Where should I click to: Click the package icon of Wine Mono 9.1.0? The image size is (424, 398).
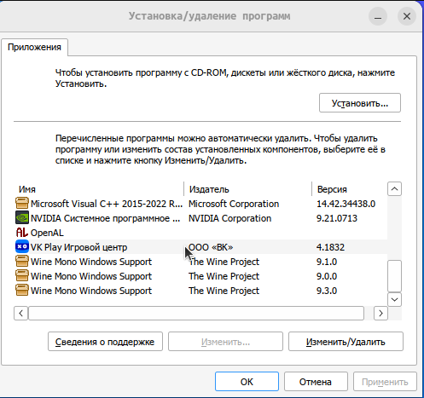coord(22,261)
